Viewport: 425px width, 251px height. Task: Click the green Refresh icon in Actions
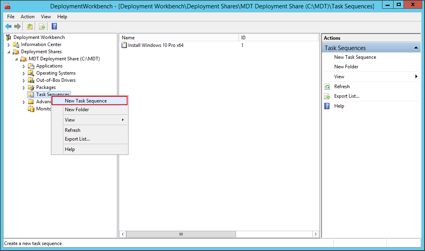coord(327,87)
